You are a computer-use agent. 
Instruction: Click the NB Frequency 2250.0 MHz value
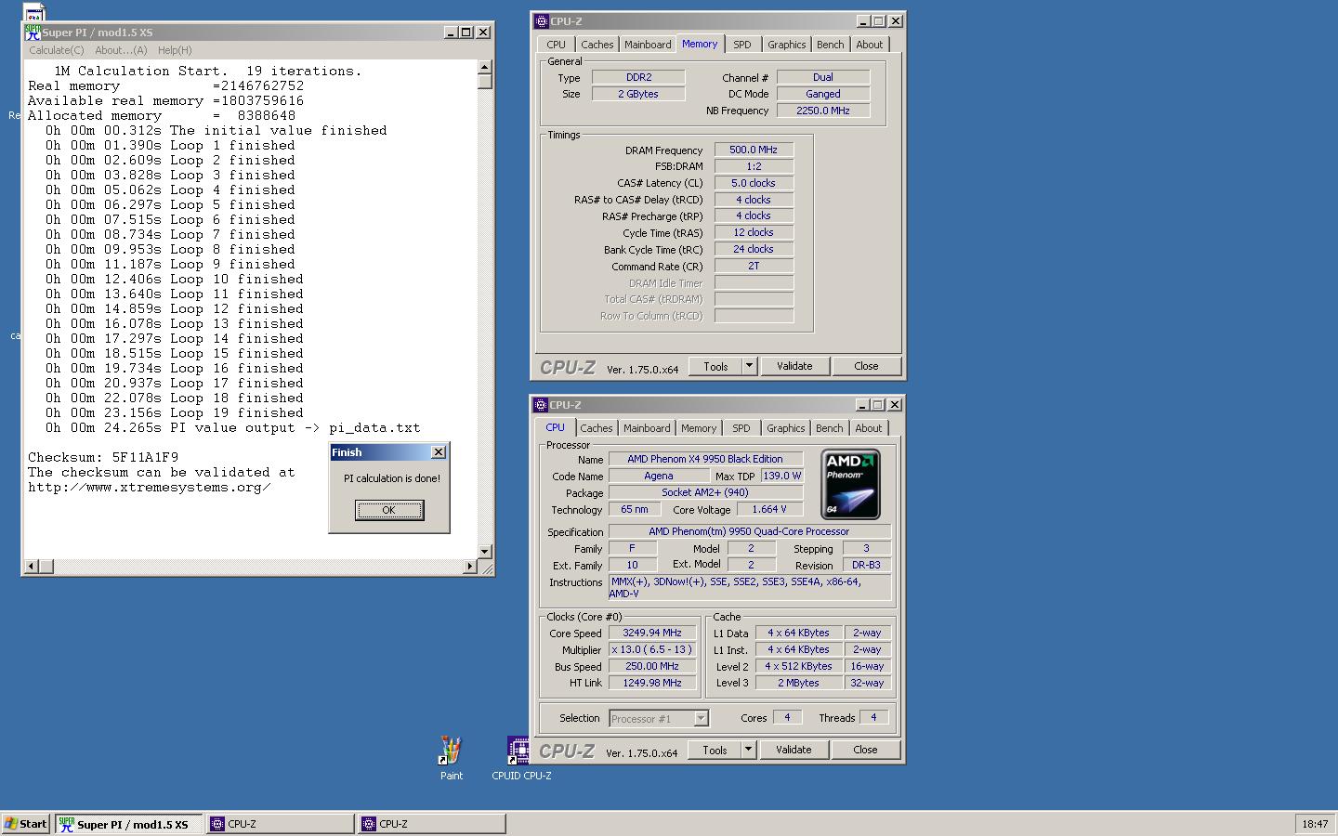point(823,111)
